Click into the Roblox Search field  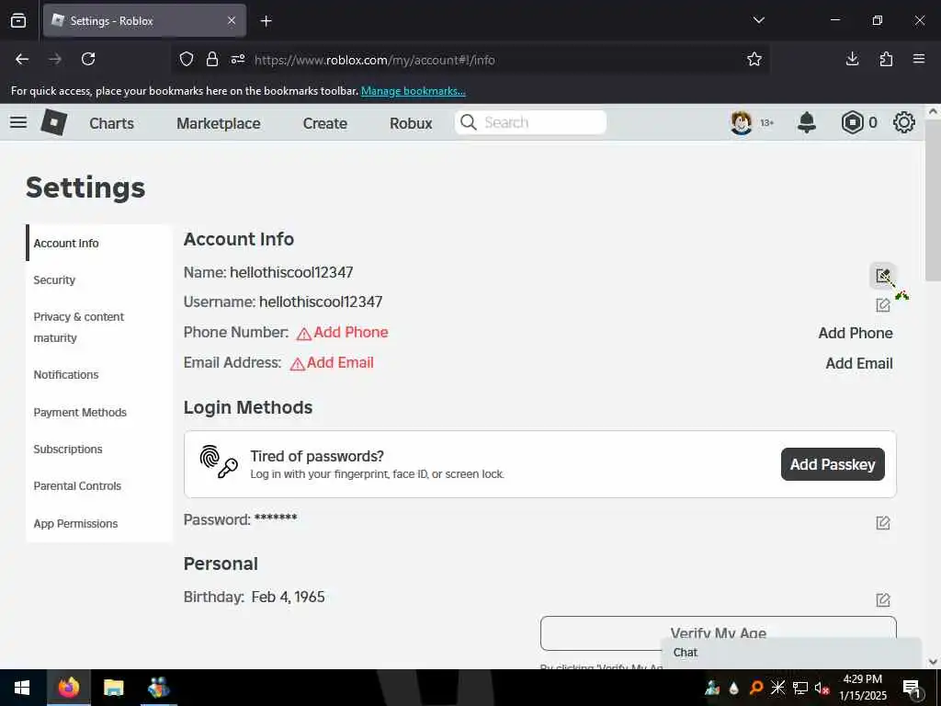(x=530, y=122)
